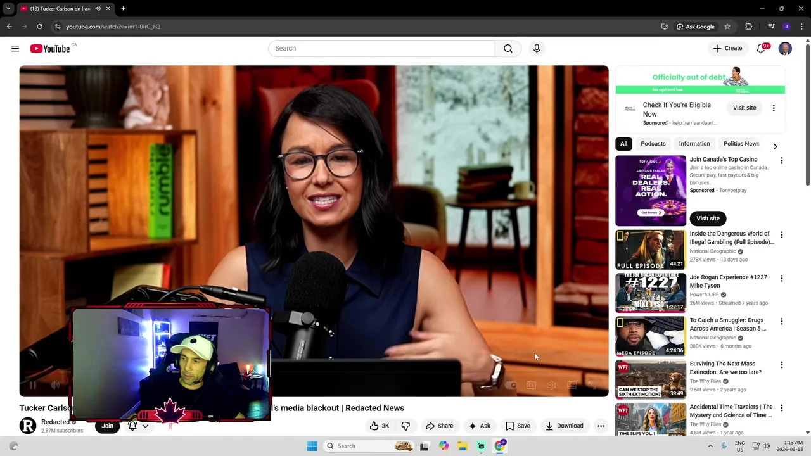Toggle autoplay switch in player
This screenshot has width=811, height=456.
point(511,385)
